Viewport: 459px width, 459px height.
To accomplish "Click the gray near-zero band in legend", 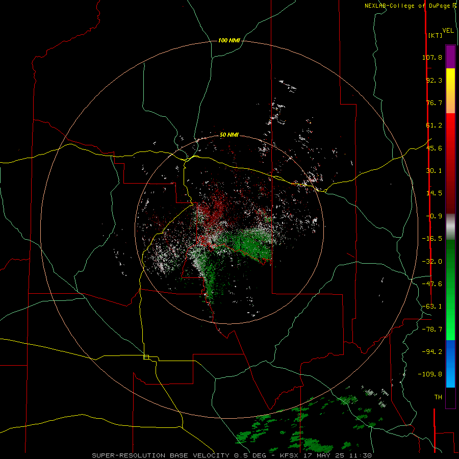I will point(450,226).
